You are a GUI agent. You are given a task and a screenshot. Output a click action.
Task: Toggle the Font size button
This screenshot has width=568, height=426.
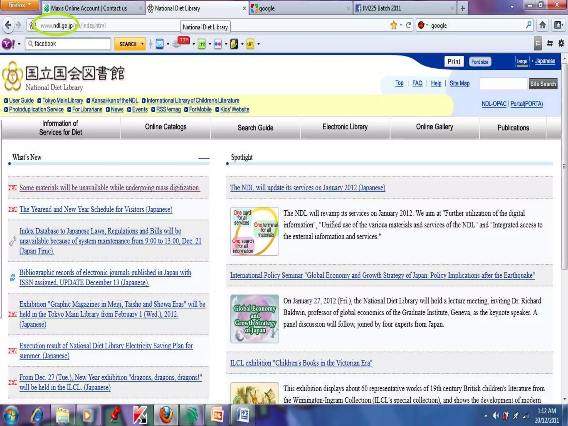[480, 62]
